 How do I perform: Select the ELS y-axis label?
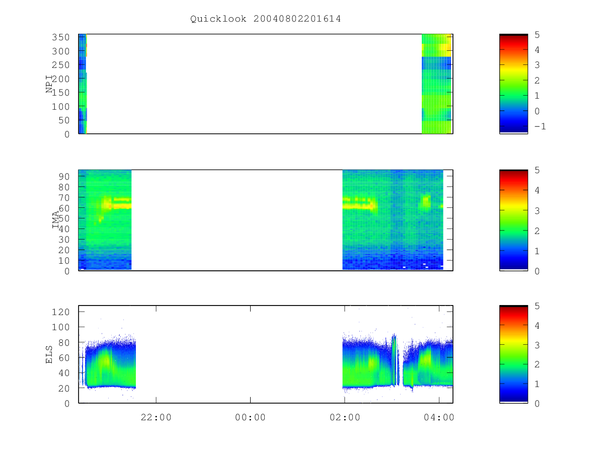coord(49,354)
